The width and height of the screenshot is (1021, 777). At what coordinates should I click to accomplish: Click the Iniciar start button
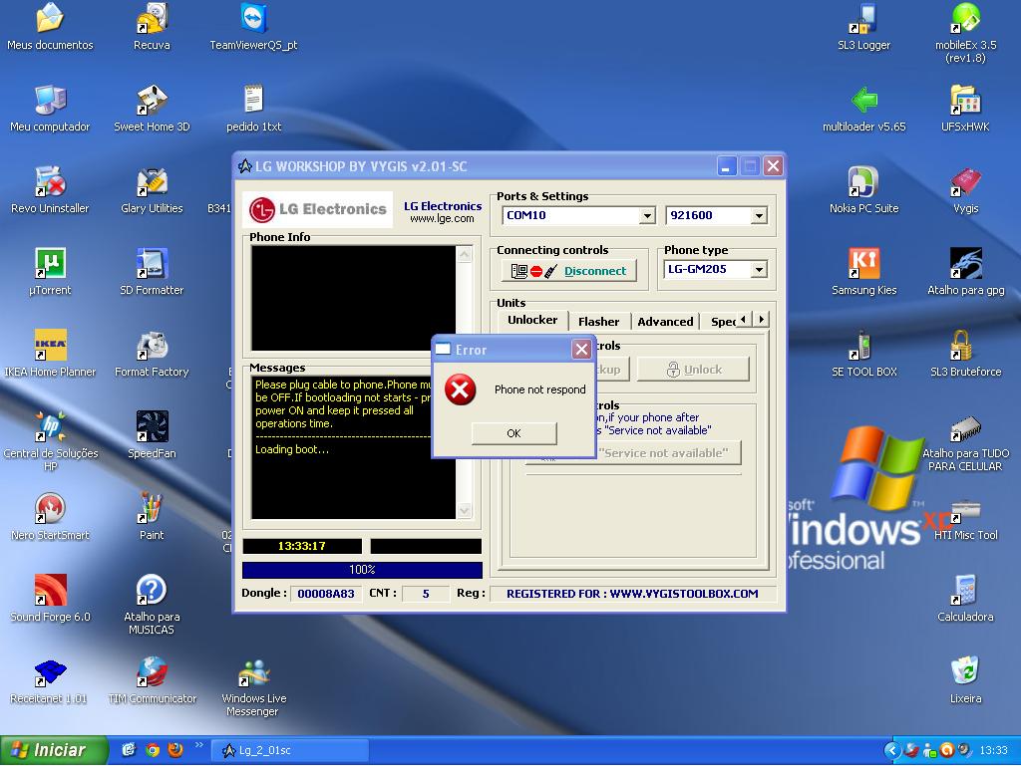point(54,750)
